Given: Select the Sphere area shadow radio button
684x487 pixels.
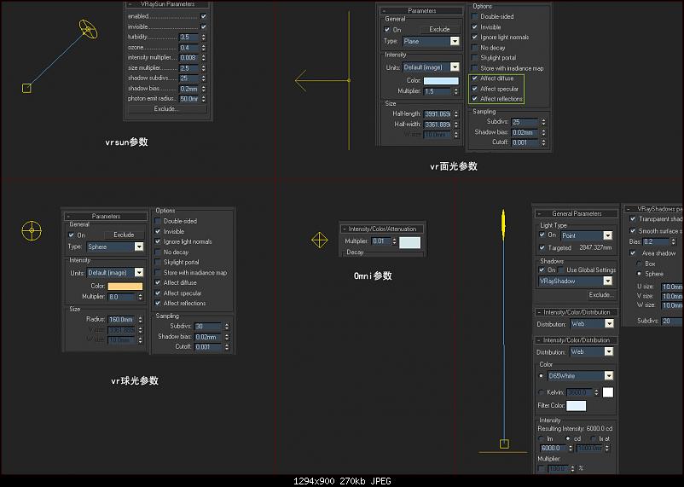Looking at the screenshot, I should coord(639,274).
